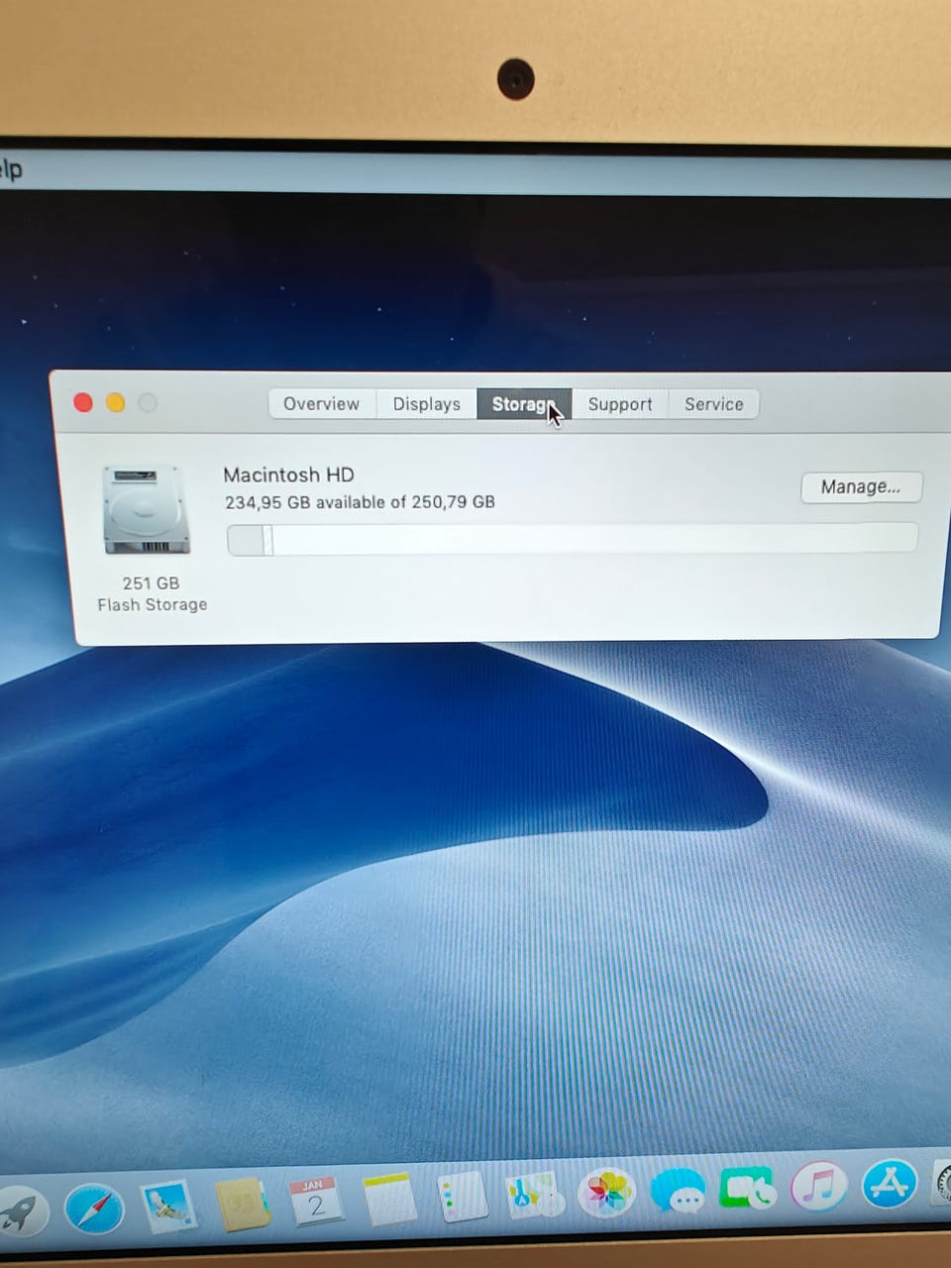Image resolution: width=951 pixels, height=1268 pixels.
Task: Open Launchpad from the dock
Action: click(20, 1211)
